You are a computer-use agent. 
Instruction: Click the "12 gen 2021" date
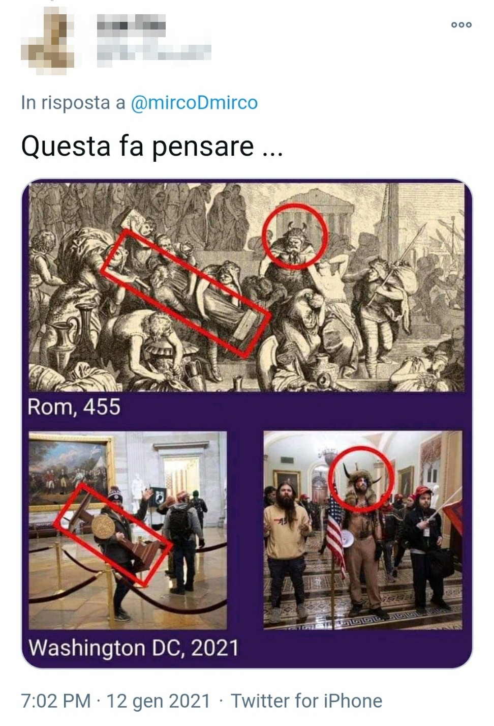(158, 701)
